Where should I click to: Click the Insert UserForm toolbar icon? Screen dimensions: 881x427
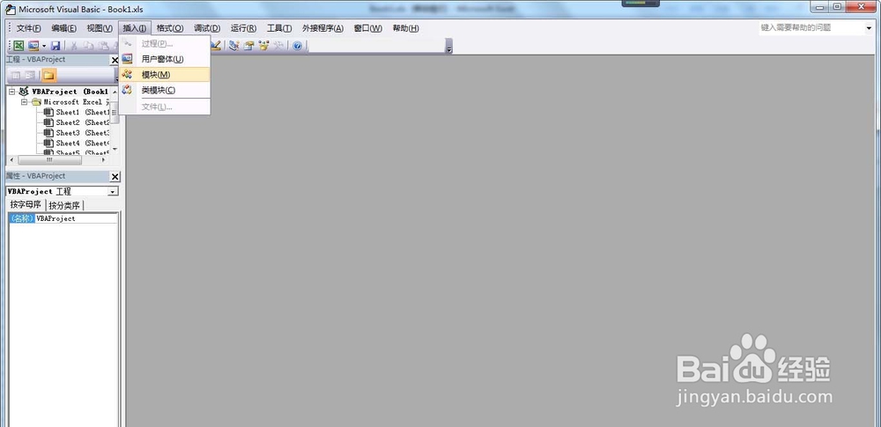[33, 46]
